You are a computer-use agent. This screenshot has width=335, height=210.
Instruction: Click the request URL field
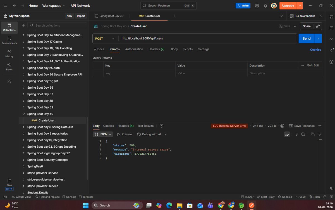208,39
